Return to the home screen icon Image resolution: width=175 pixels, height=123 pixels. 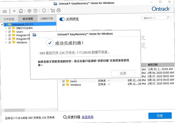[x=21, y=11]
